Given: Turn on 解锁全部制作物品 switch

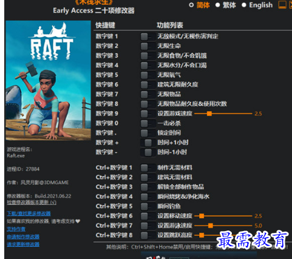Looking at the screenshot, I should [148, 187].
